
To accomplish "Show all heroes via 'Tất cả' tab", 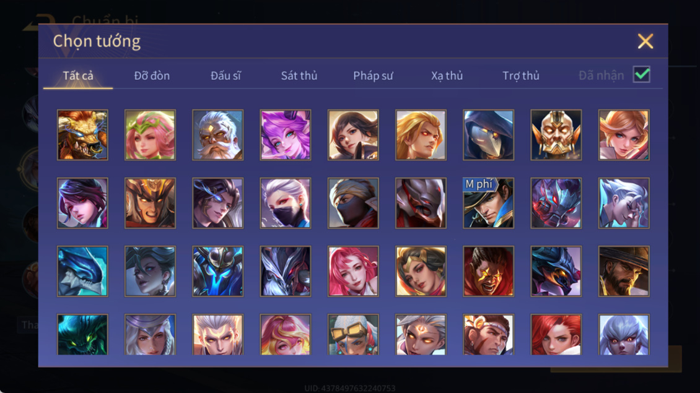I will coord(78,76).
